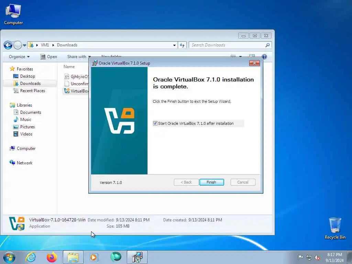Click the refresh button beside the address bar
This screenshot has height=264, width=352.
(182, 45)
